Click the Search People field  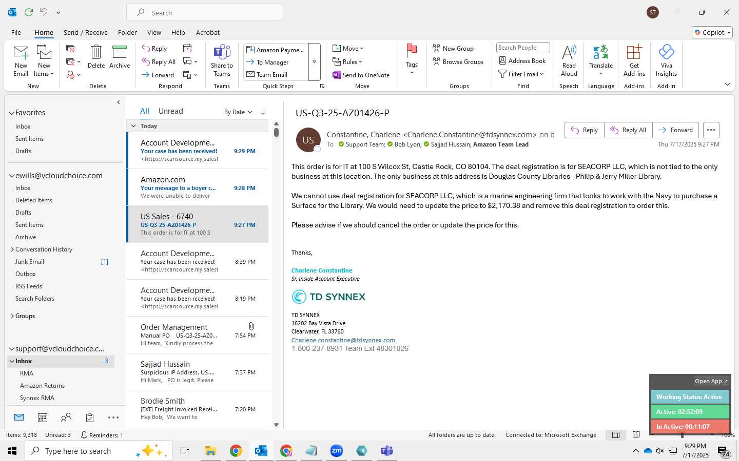click(x=523, y=48)
